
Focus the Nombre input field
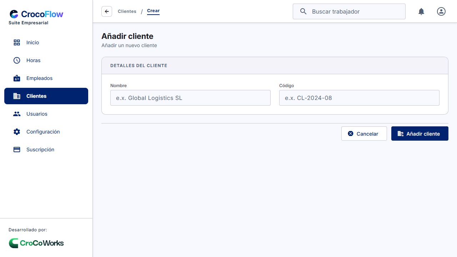[x=190, y=98]
